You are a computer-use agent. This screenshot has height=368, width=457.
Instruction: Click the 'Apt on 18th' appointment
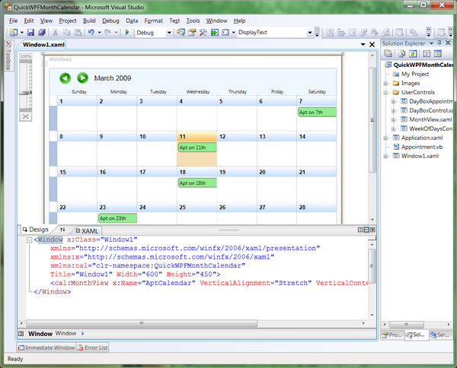click(x=197, y=183)
